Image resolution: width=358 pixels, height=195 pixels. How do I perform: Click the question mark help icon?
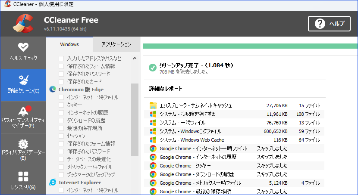(320, 24)
